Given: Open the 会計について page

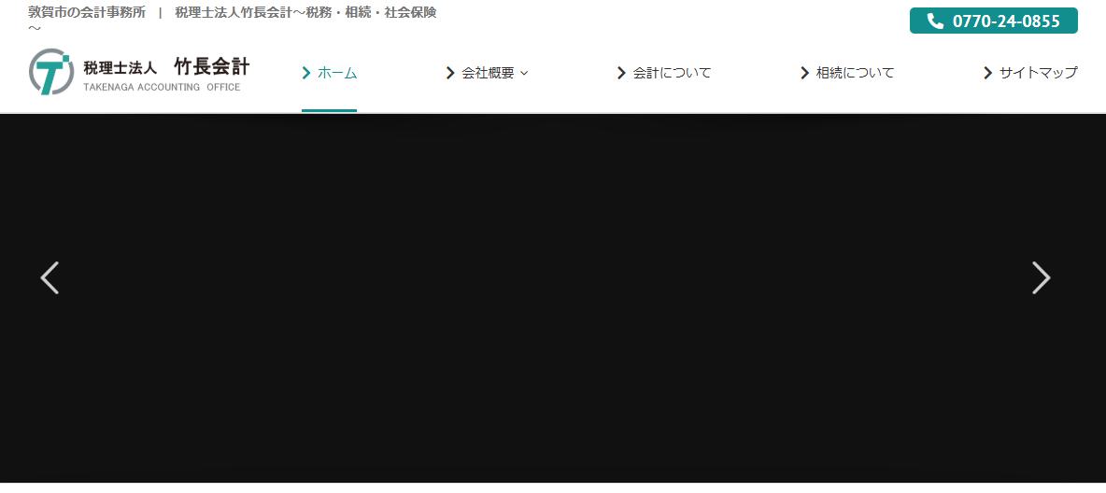Looking at the screenshot, I should pos(672,73).
